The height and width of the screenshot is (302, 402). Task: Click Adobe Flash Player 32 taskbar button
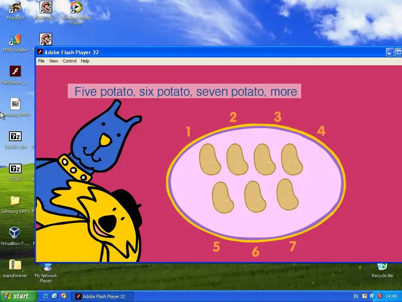coord(102,296)
